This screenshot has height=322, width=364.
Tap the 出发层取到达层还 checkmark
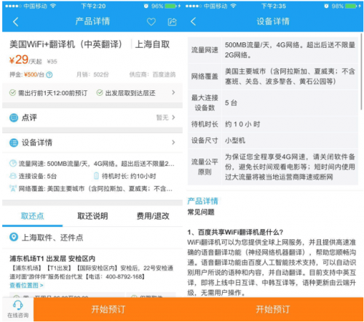pyautogui.click(x=100, y=92)
